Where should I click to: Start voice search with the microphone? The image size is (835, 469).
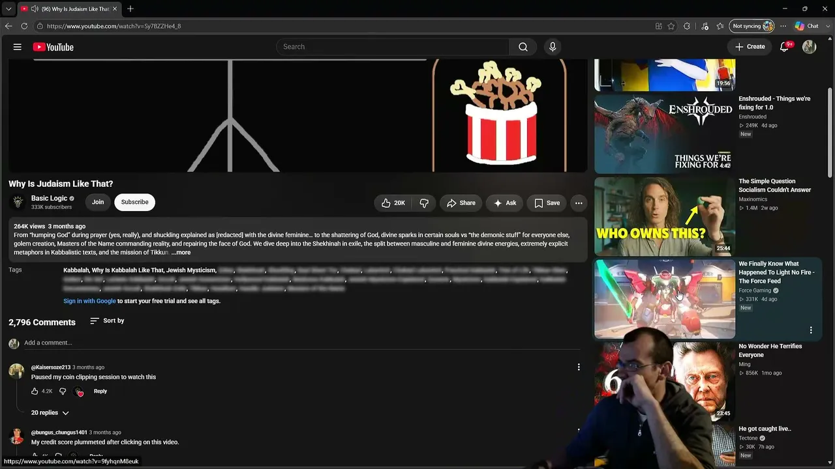click(553, 47)
